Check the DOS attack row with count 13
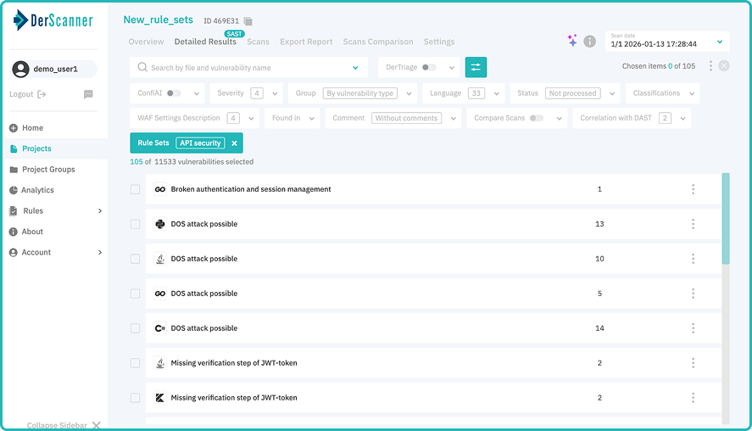The width and height of the screenshot is (752, 431). [136, 224]
